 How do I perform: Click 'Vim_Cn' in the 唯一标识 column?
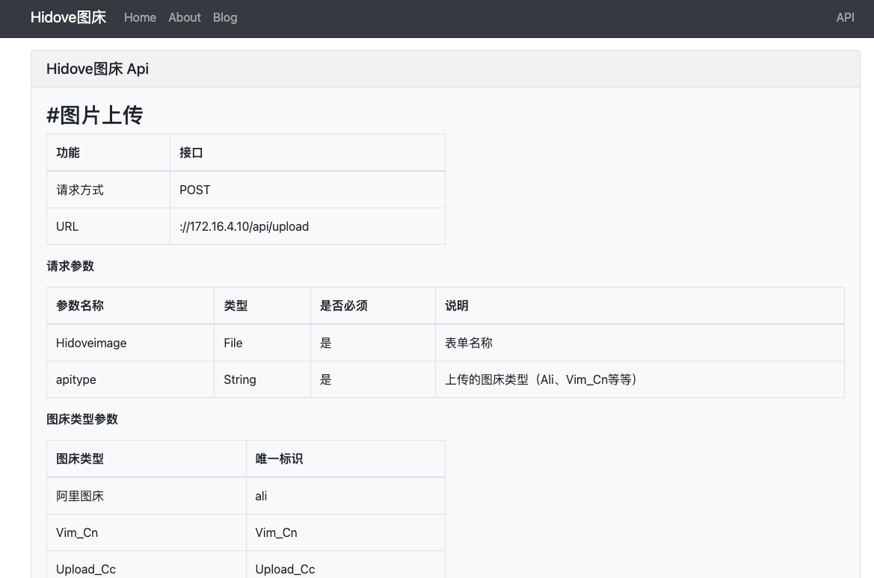pyautogui.click(x=345, y=533)
